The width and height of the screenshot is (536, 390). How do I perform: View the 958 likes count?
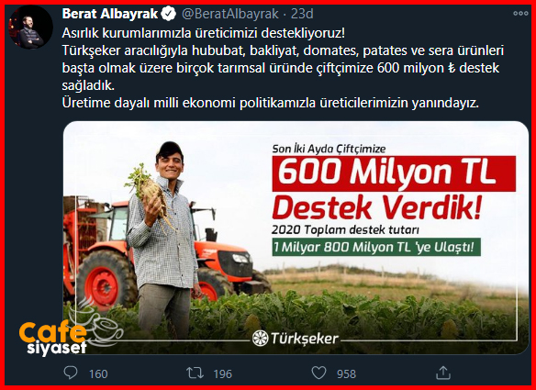[346, 373]
